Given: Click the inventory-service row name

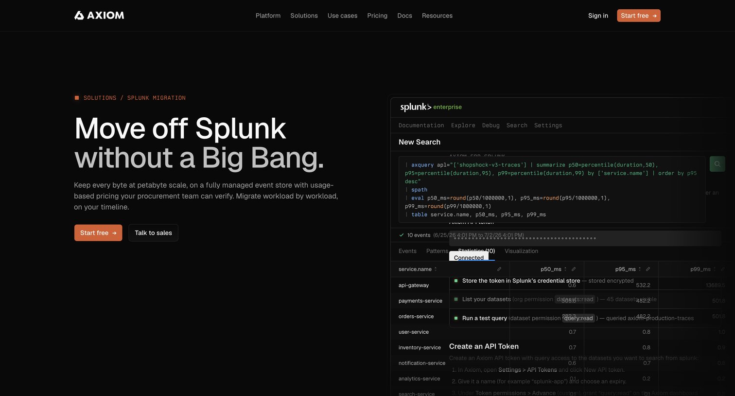Looking at the screenshot, I should click(x=420, y=347).
